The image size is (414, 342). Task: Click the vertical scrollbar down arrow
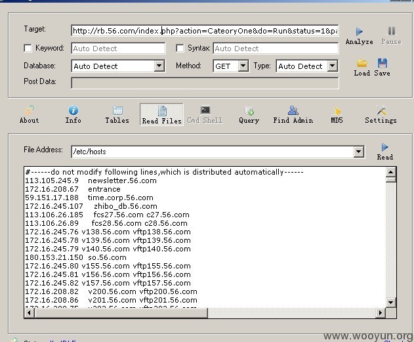pos(391,303)
